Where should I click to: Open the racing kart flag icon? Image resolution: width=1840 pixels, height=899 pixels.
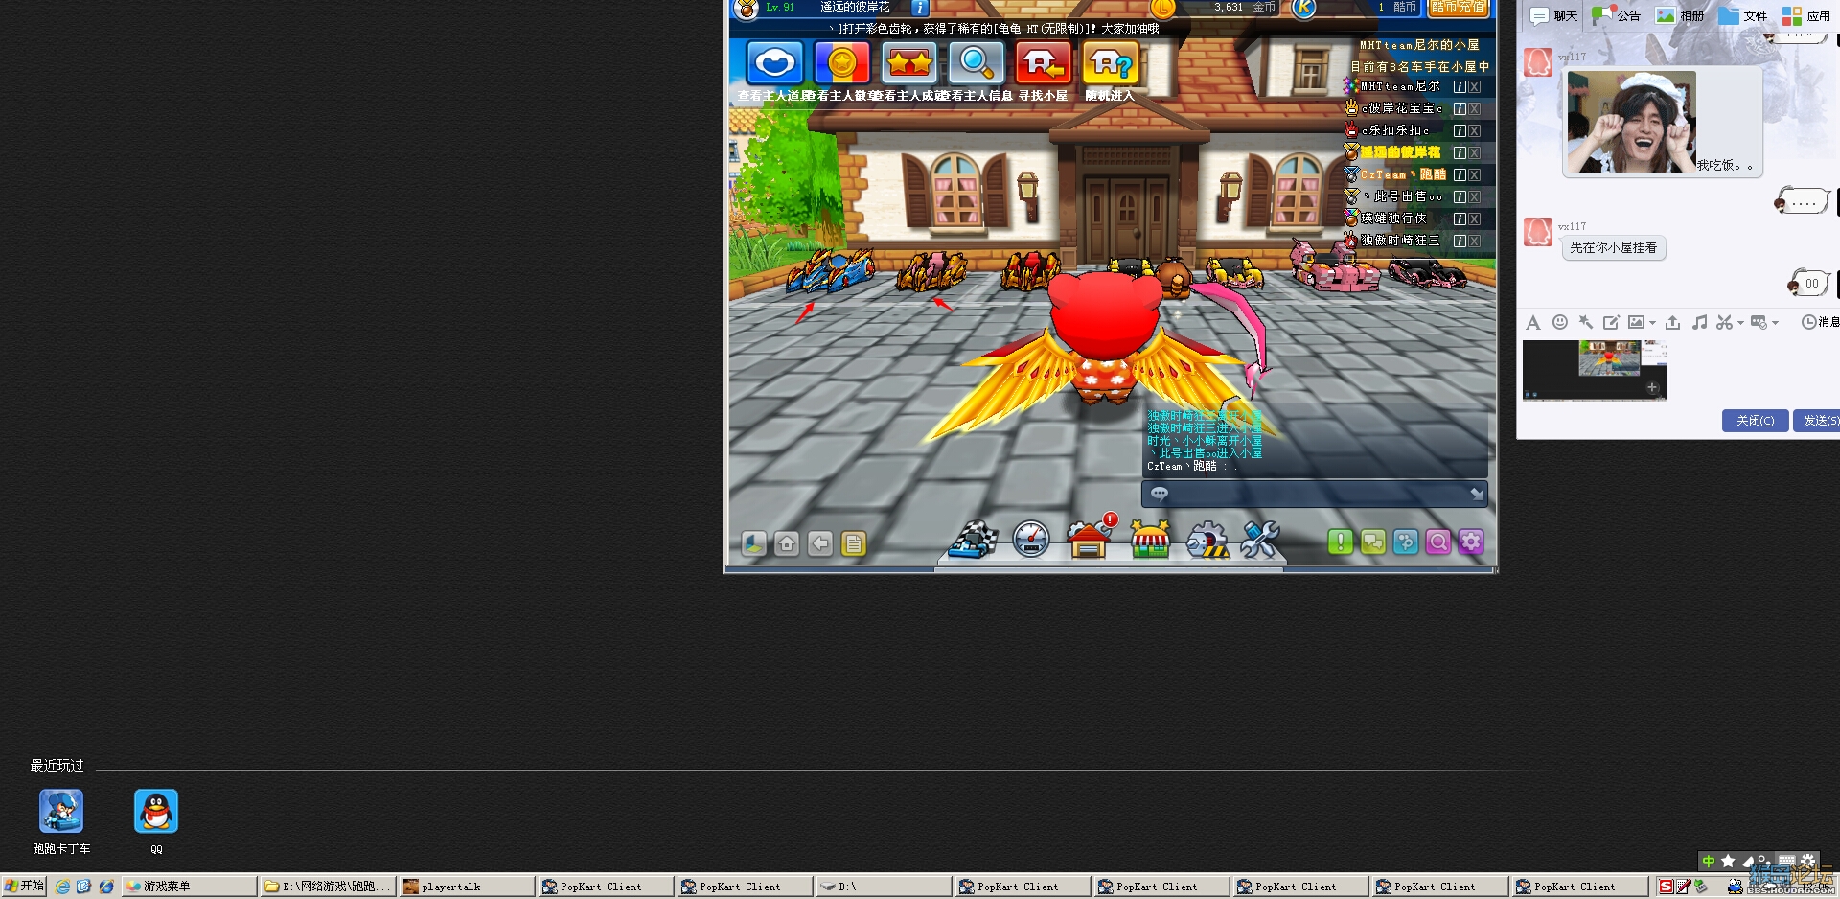973,540
